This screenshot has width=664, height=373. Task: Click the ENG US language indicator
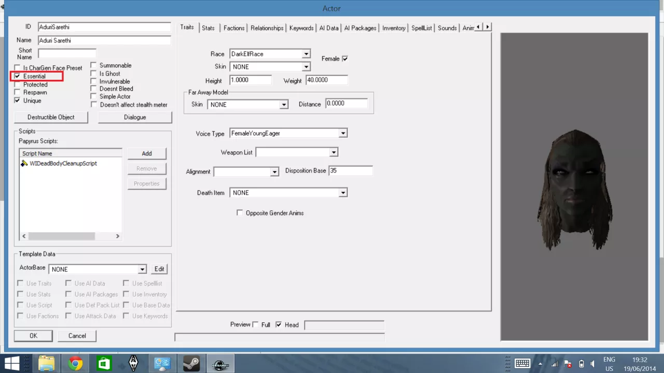609,364
